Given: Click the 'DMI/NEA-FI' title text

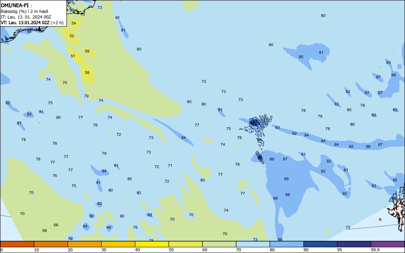Looking at the screenshot, I should click(15, 5).
